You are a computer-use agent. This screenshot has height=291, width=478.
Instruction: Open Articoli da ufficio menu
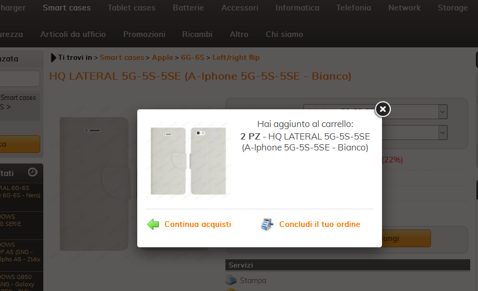73,34
